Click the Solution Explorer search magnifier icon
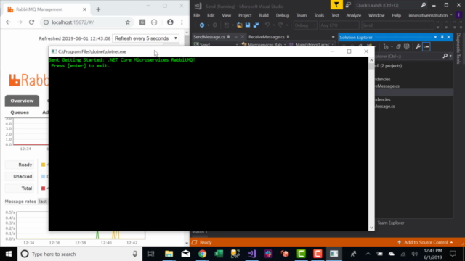Viewport: 465px width, 261px height. tap(445, 57)
